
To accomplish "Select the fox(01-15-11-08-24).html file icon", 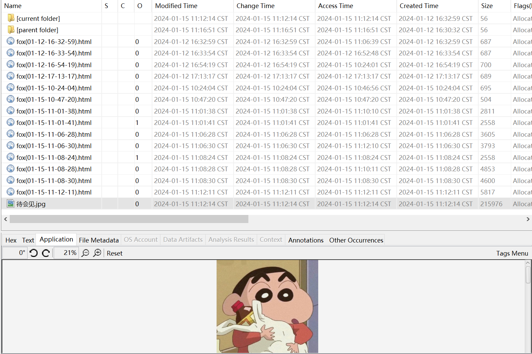I will coord(11,157).
